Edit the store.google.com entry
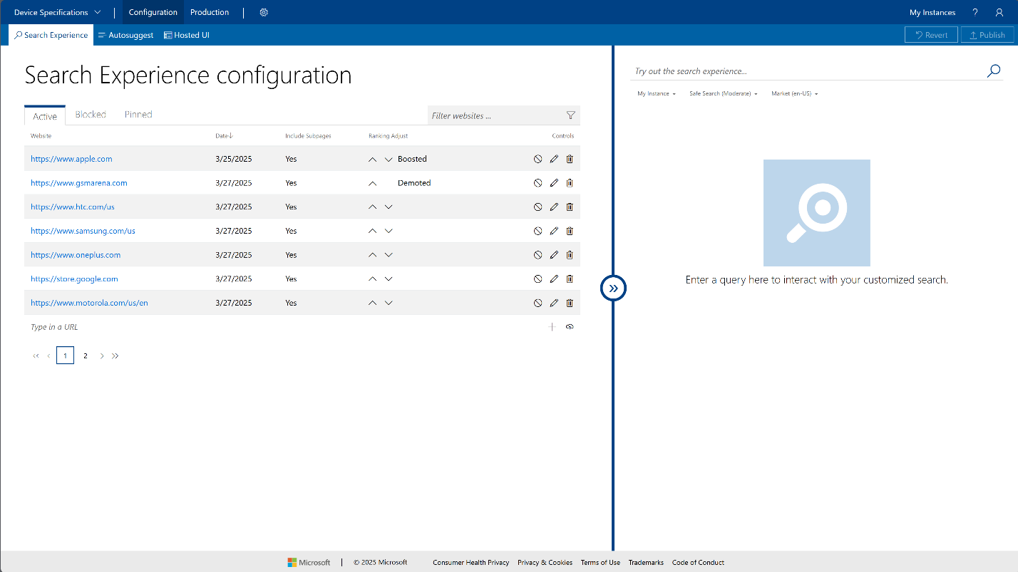Screen dimensions: 1018x572 554,279
